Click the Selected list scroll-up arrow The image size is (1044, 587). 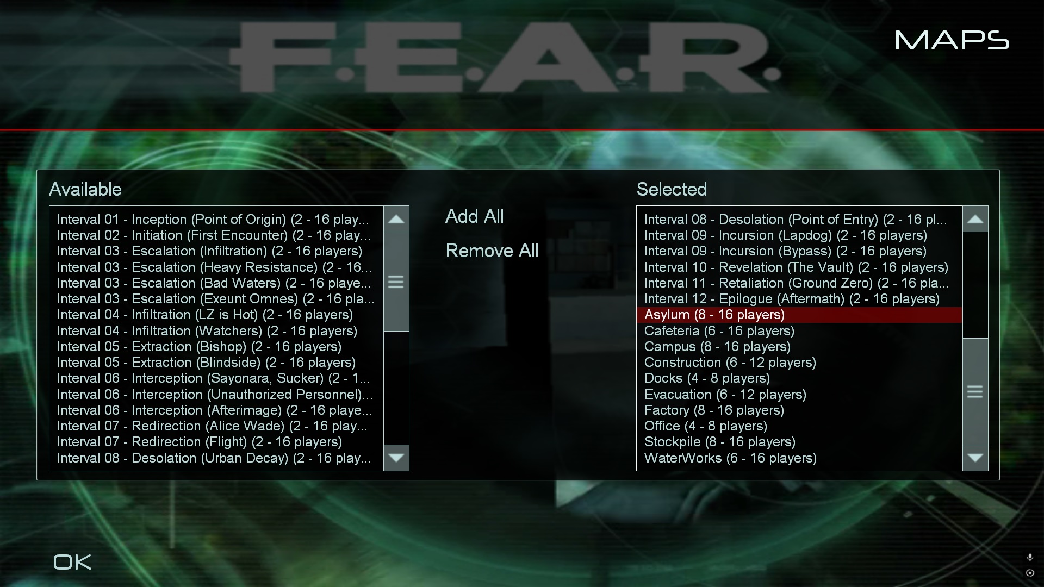975,219
